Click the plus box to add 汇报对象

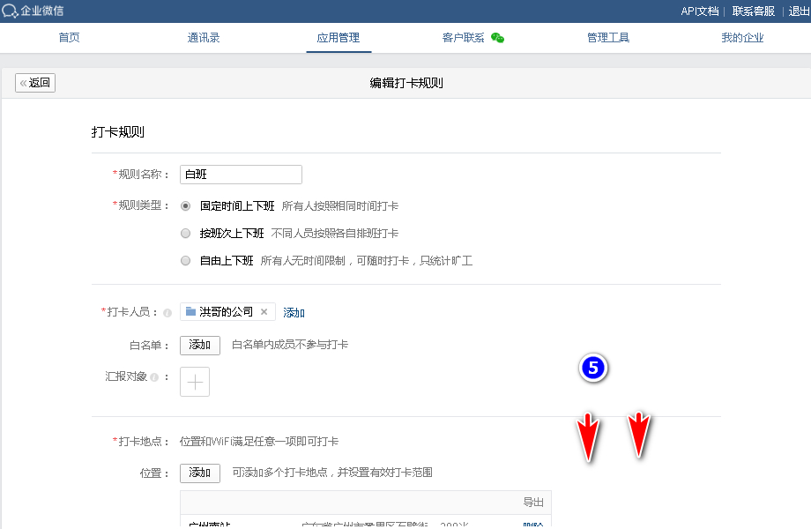click(195, 382)
